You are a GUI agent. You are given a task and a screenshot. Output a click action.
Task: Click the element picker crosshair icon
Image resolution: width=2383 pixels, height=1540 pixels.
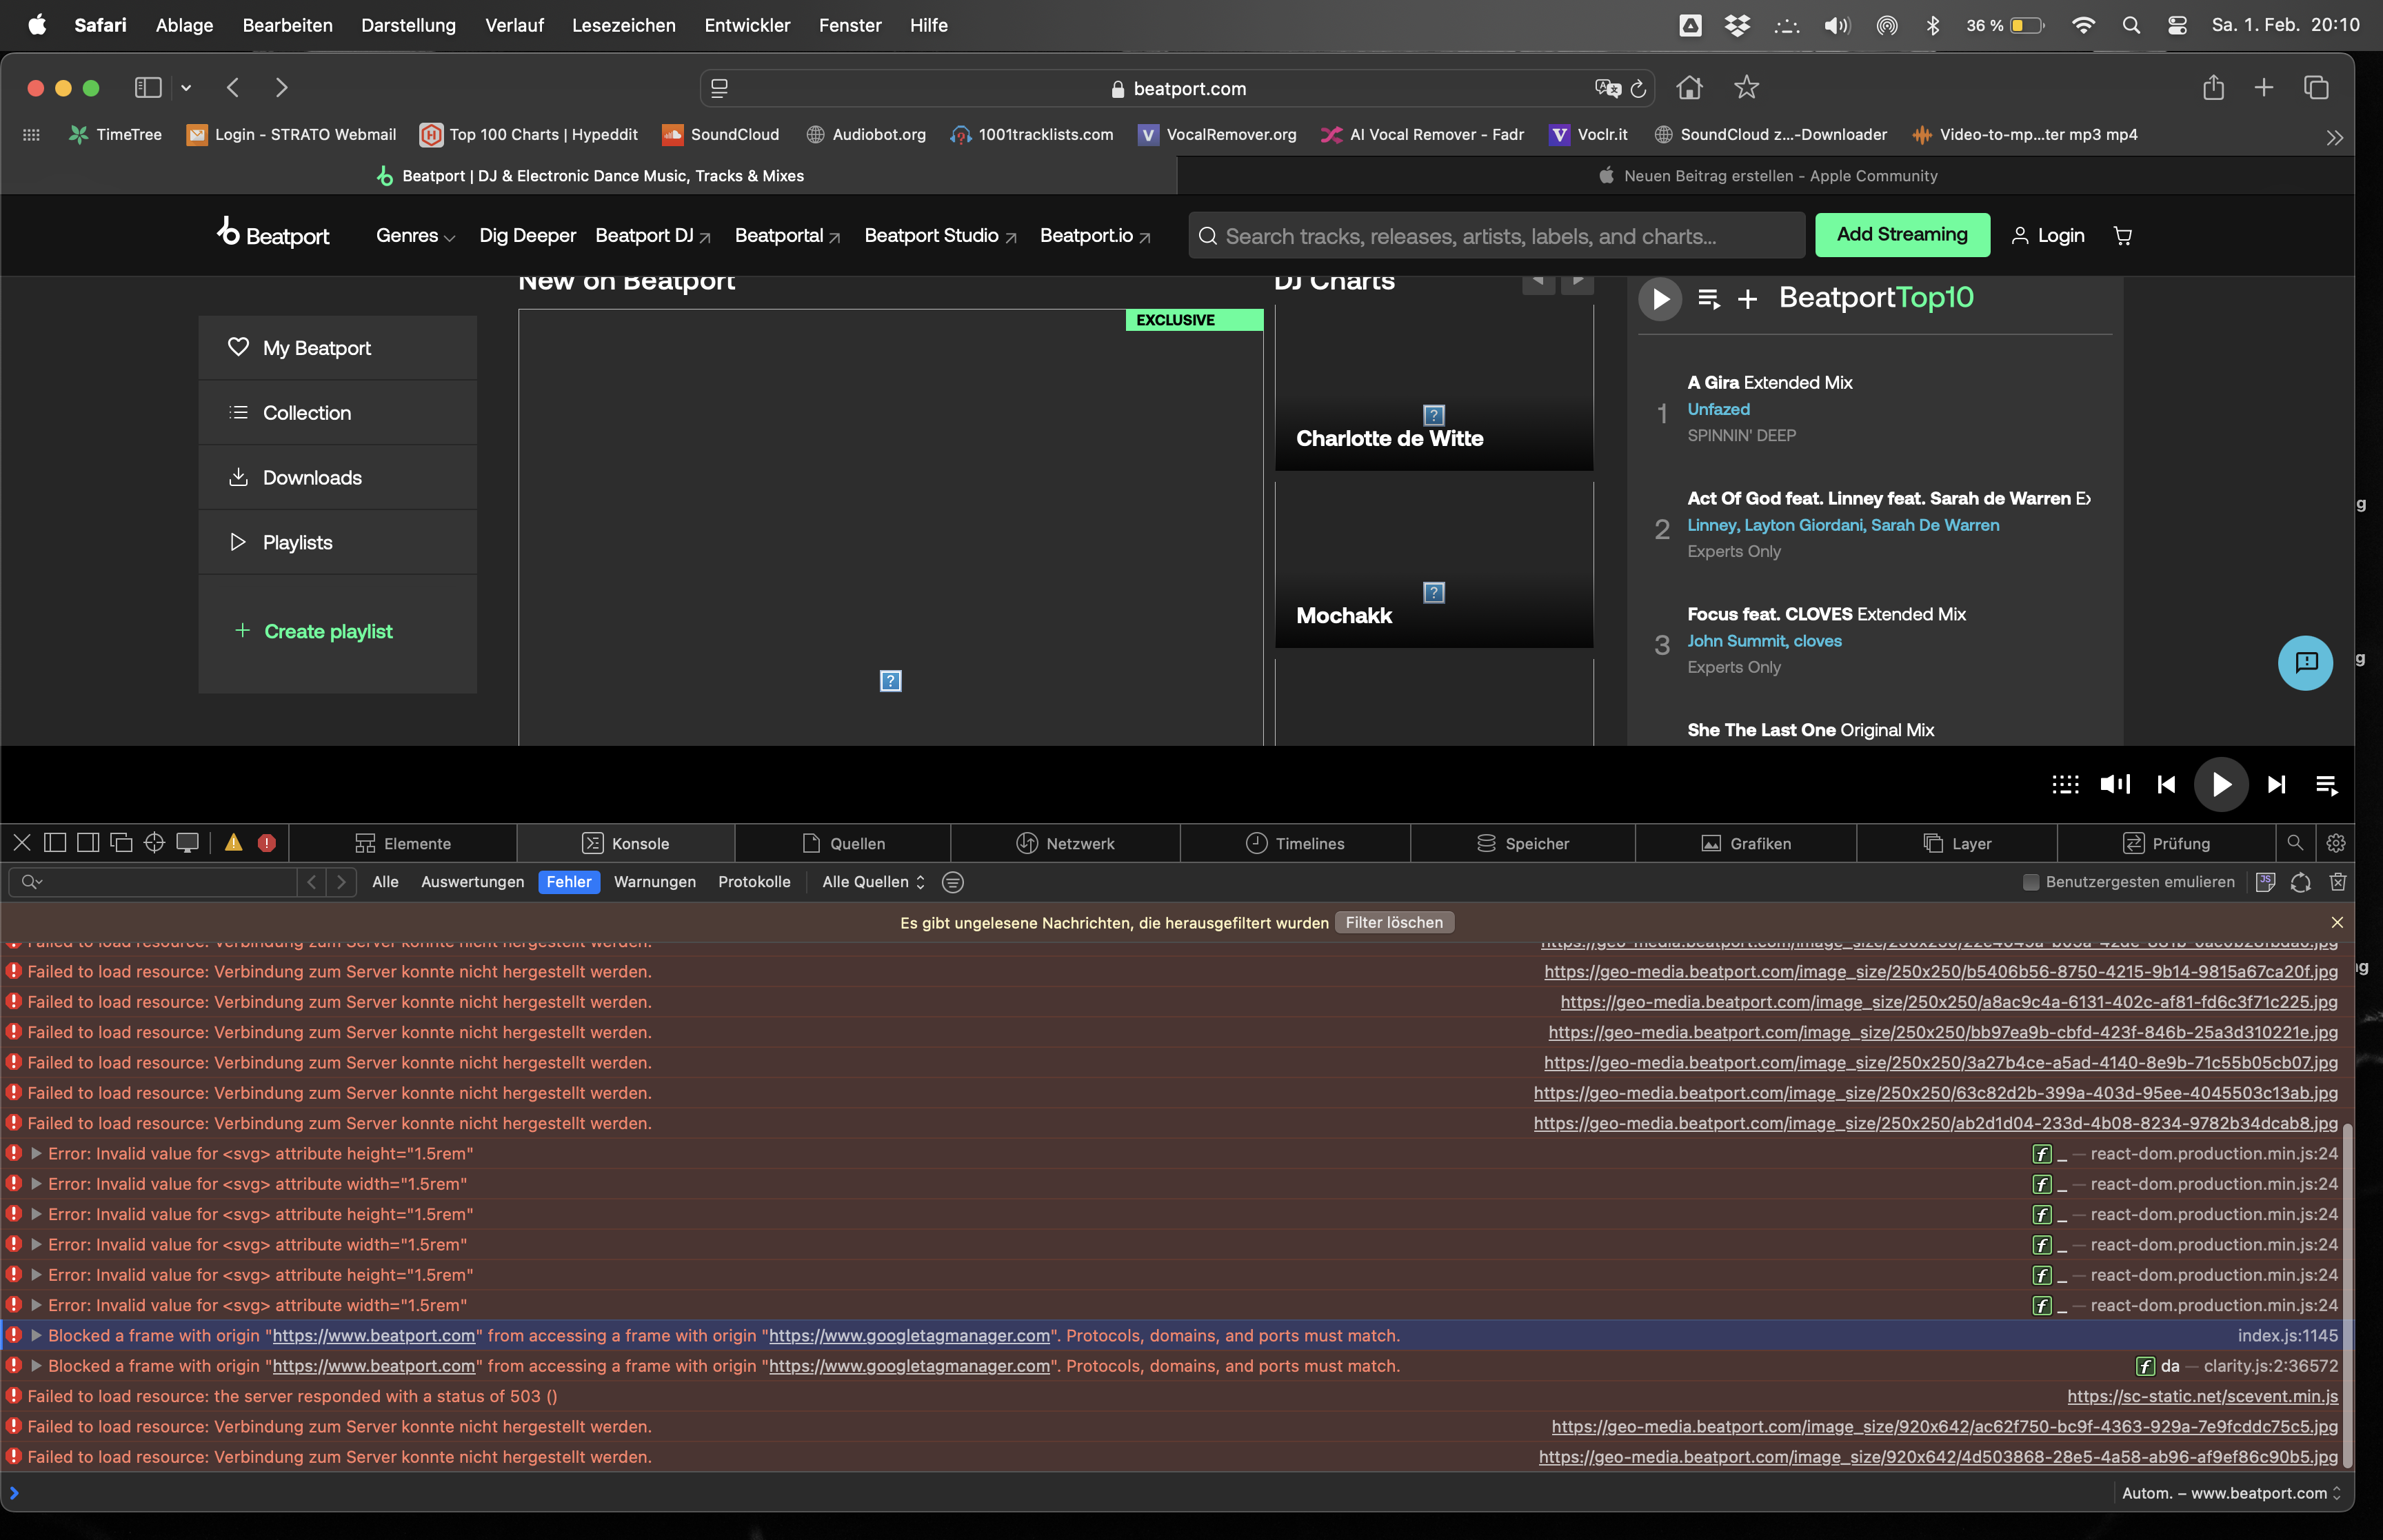tap(154, 844)
